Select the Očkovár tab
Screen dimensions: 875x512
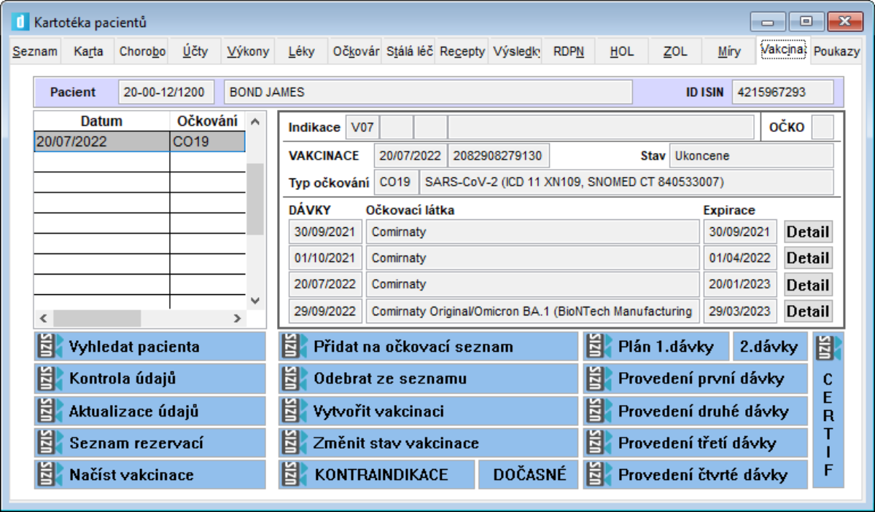(356, 52)
